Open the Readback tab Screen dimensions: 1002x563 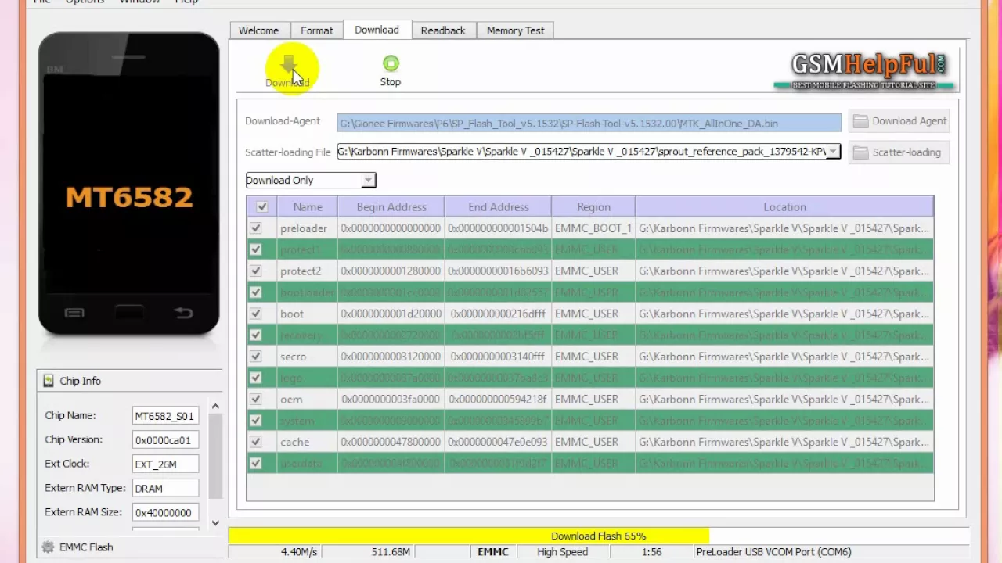click(443, 30)
